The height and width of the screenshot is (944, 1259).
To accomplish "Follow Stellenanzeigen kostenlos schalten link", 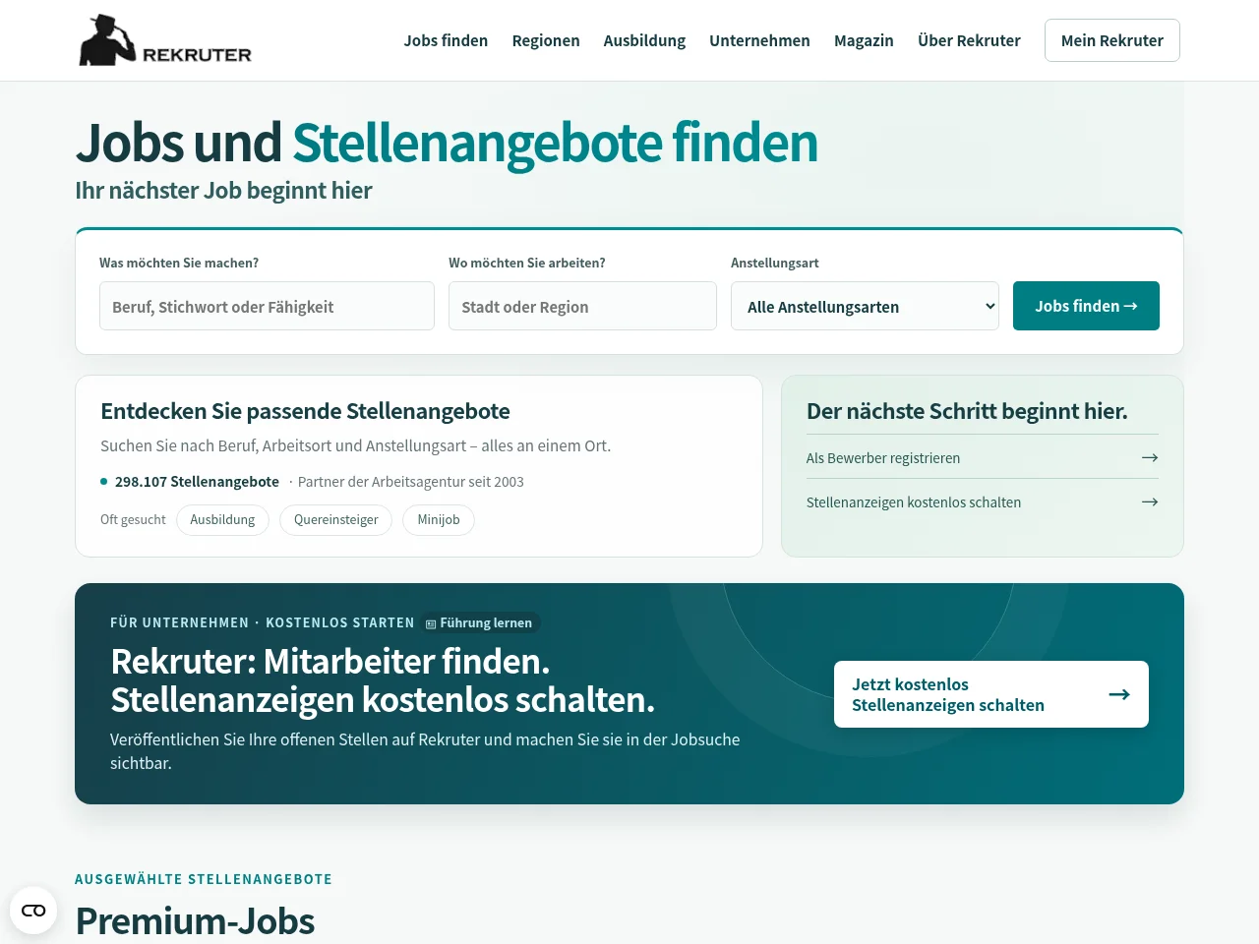I will [x=982, y=502].
